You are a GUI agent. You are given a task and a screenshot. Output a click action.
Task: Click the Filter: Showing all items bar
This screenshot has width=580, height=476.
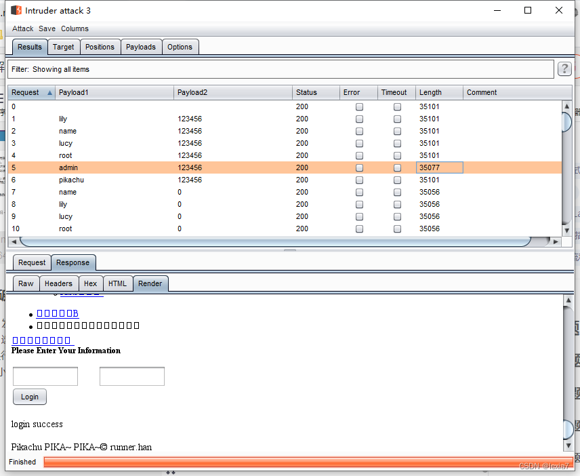(281, 69)
